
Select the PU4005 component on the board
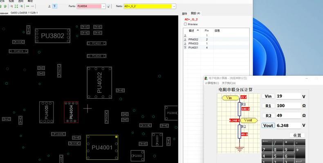[x=47, y=112]
